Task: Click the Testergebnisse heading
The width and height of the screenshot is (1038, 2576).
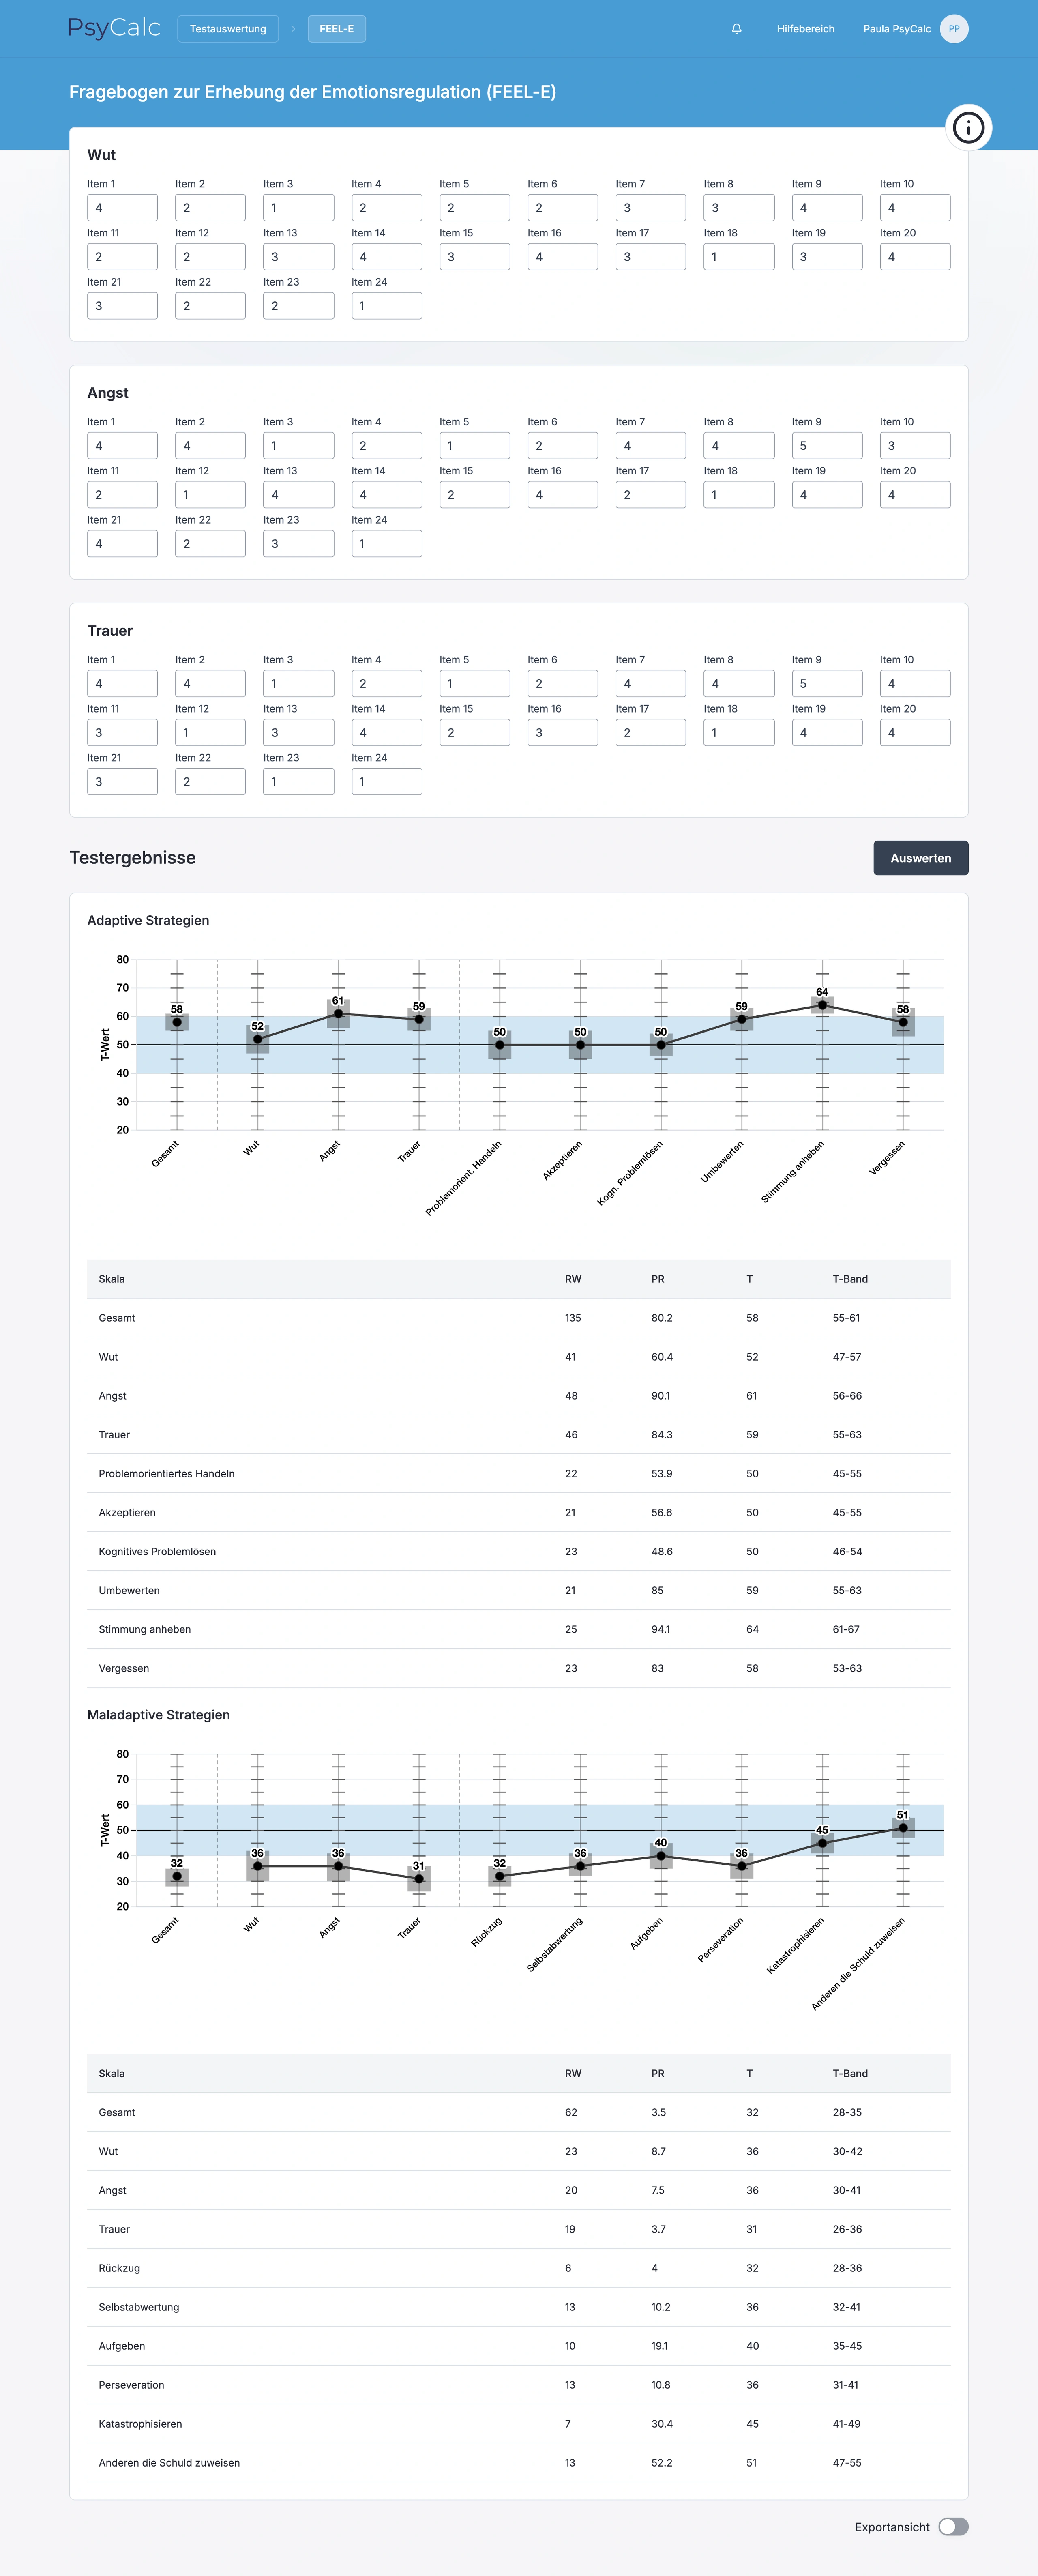Action: pyautogui.click(x=133, y=858)
